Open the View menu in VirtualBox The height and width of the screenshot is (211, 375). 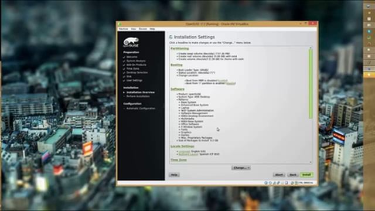(x=134, y=29)
